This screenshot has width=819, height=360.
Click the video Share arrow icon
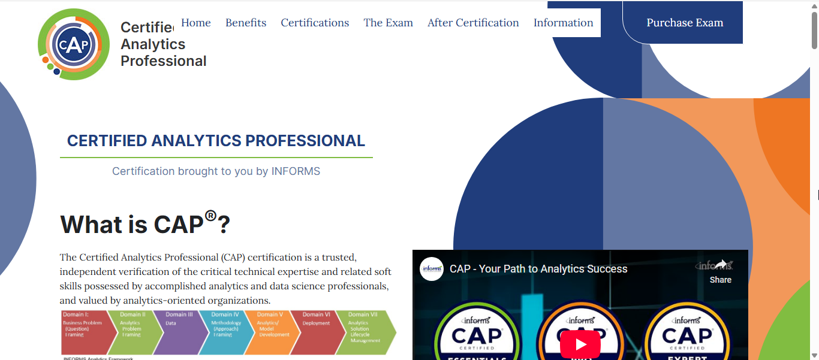click(x=721, y=265)
